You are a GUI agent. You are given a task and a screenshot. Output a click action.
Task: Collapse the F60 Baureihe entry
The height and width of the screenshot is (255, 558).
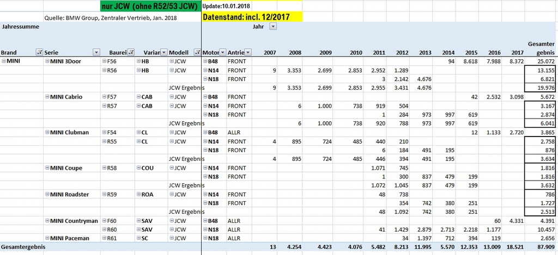tap(104, 221)
